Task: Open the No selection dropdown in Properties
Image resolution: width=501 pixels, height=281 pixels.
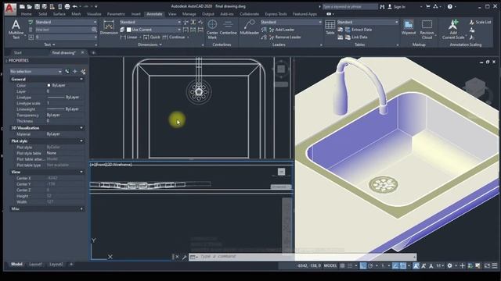Action: (36, 72)
